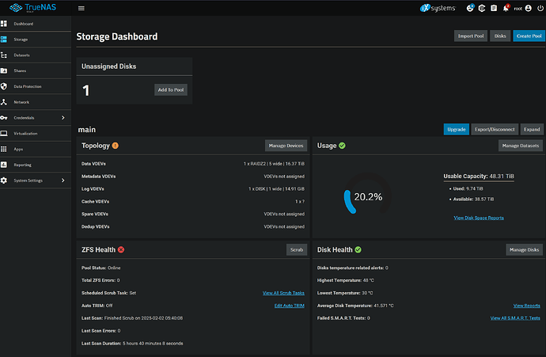546x357 pixels.
Task: Click the orange Topology warning icon
Action: coord(116,146)
